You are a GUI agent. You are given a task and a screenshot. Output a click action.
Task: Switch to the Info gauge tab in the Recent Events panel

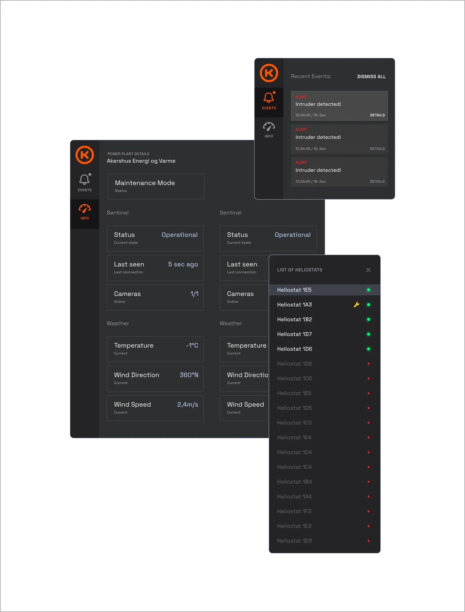[x=269, y=130]
